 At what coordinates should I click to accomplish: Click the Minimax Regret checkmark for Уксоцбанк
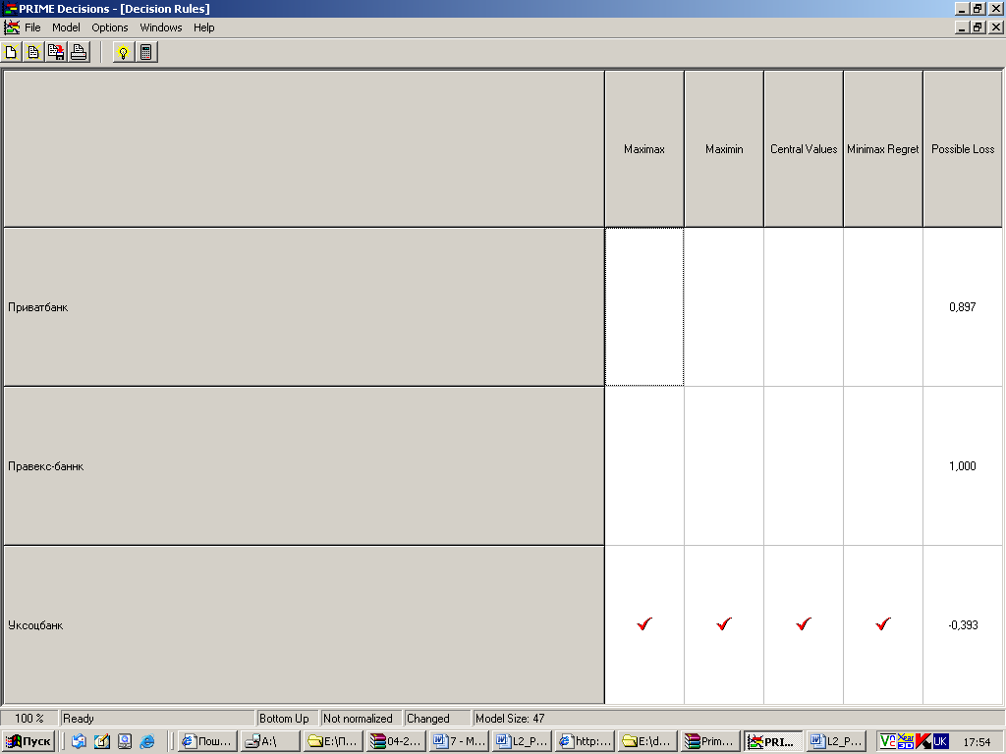pyautogui.click(x=883, y=623)
